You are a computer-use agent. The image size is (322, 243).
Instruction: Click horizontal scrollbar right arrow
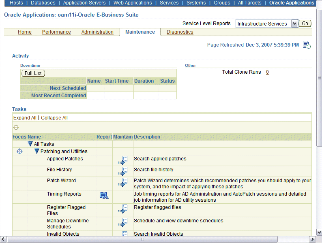[312, 239]
